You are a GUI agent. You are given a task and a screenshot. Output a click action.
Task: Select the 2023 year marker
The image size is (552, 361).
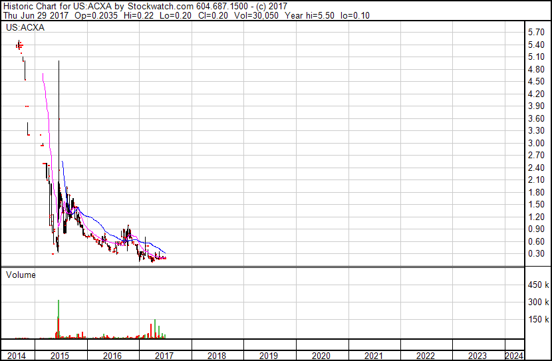478,356
